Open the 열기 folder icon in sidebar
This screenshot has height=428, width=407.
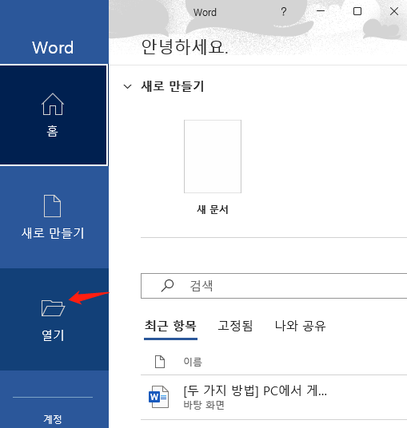click(53, 308)
